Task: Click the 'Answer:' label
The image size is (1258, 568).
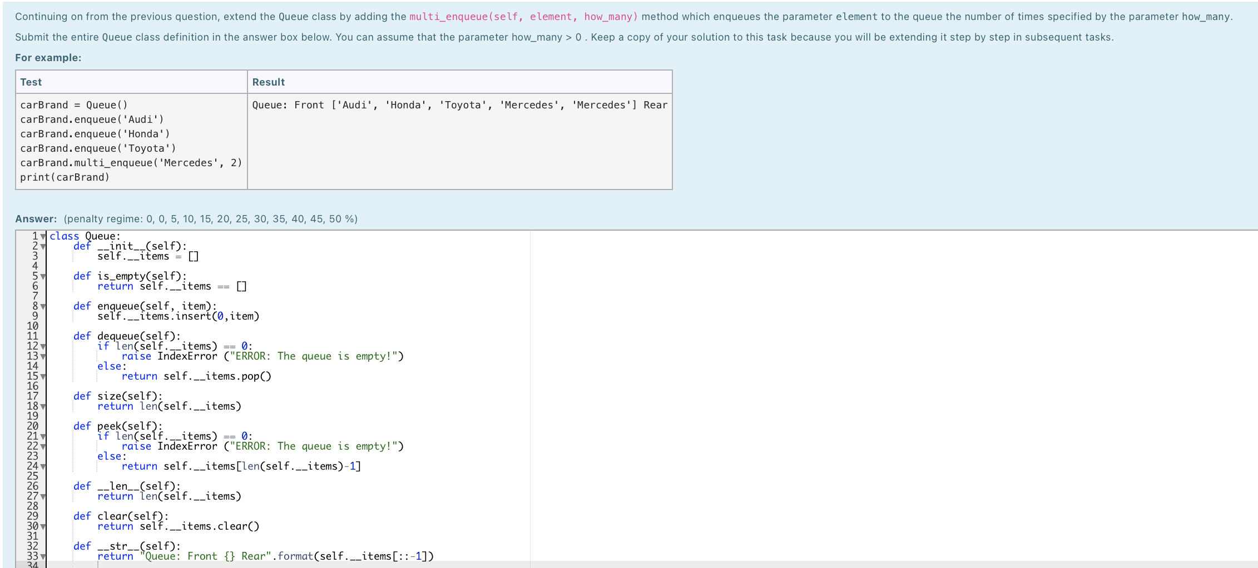Action: [x=36, y=219]
